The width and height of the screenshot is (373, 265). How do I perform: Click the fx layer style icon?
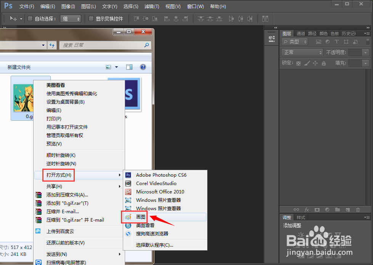click(307, 210)
